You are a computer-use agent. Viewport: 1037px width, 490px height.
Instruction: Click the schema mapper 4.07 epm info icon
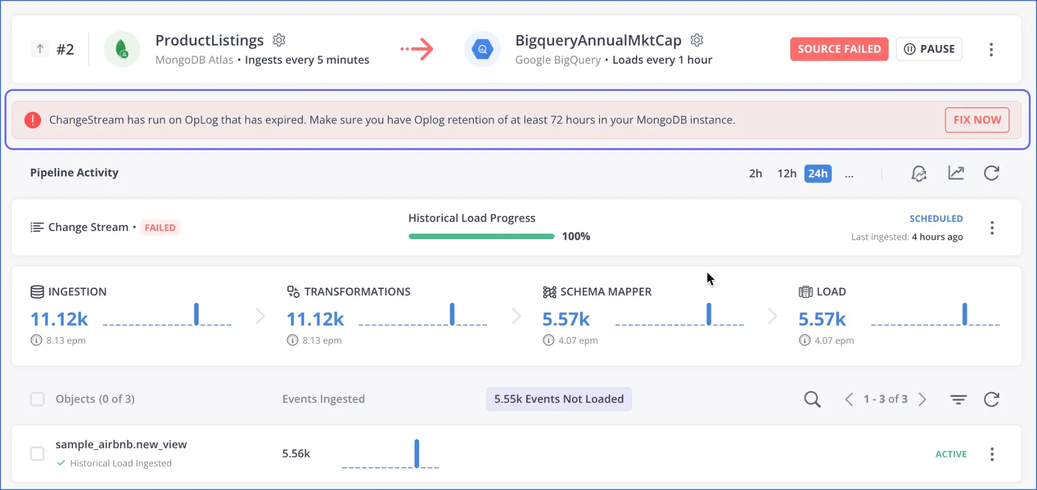[548, 340]
